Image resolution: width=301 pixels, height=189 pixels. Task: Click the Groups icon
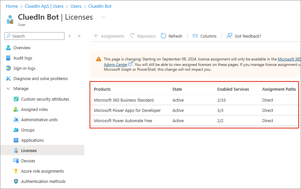[16, 130]
